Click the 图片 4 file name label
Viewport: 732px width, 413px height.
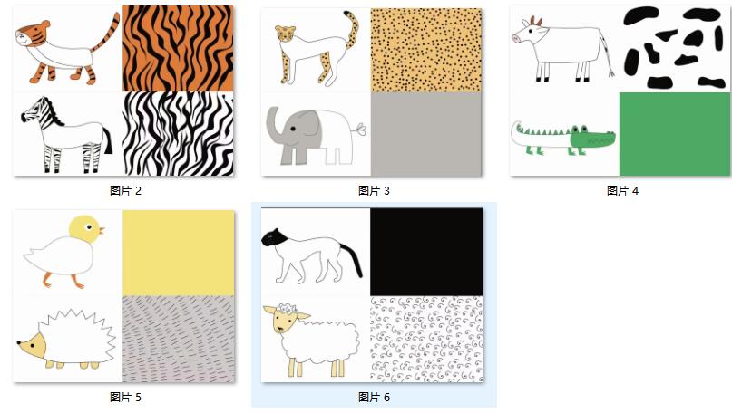point(622,191)
